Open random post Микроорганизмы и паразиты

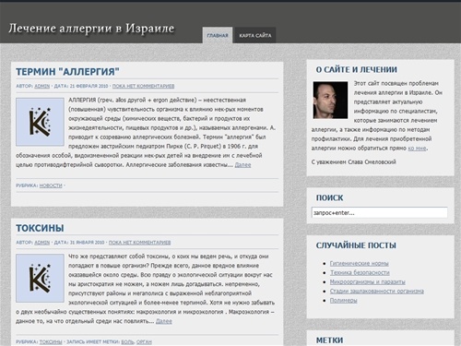click(x=368, y=281)
